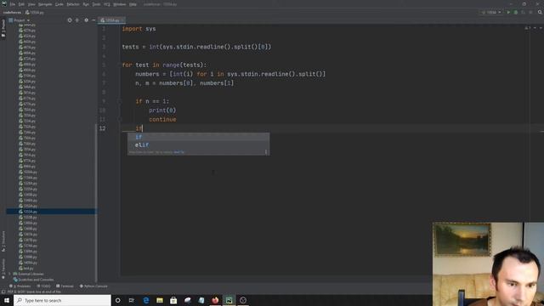Launch Microsoft Edge from taskbar

pyautogui.click(x=145, y=300)
